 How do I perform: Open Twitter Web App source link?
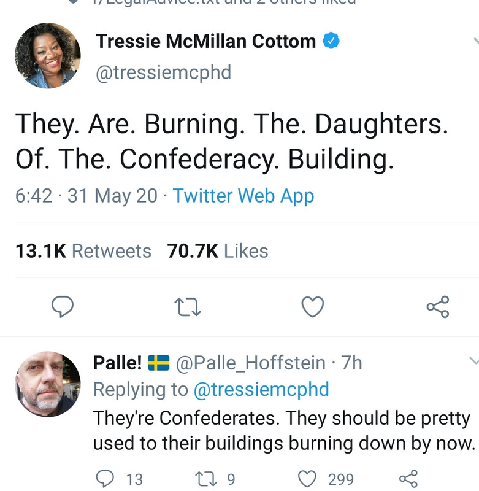(x=243, y=196)
